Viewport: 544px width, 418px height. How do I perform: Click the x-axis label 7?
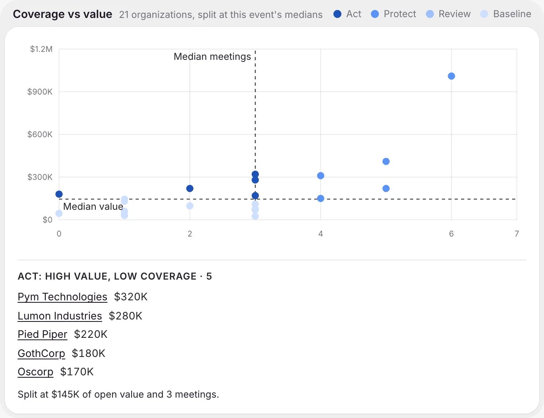tap(517, 234)
